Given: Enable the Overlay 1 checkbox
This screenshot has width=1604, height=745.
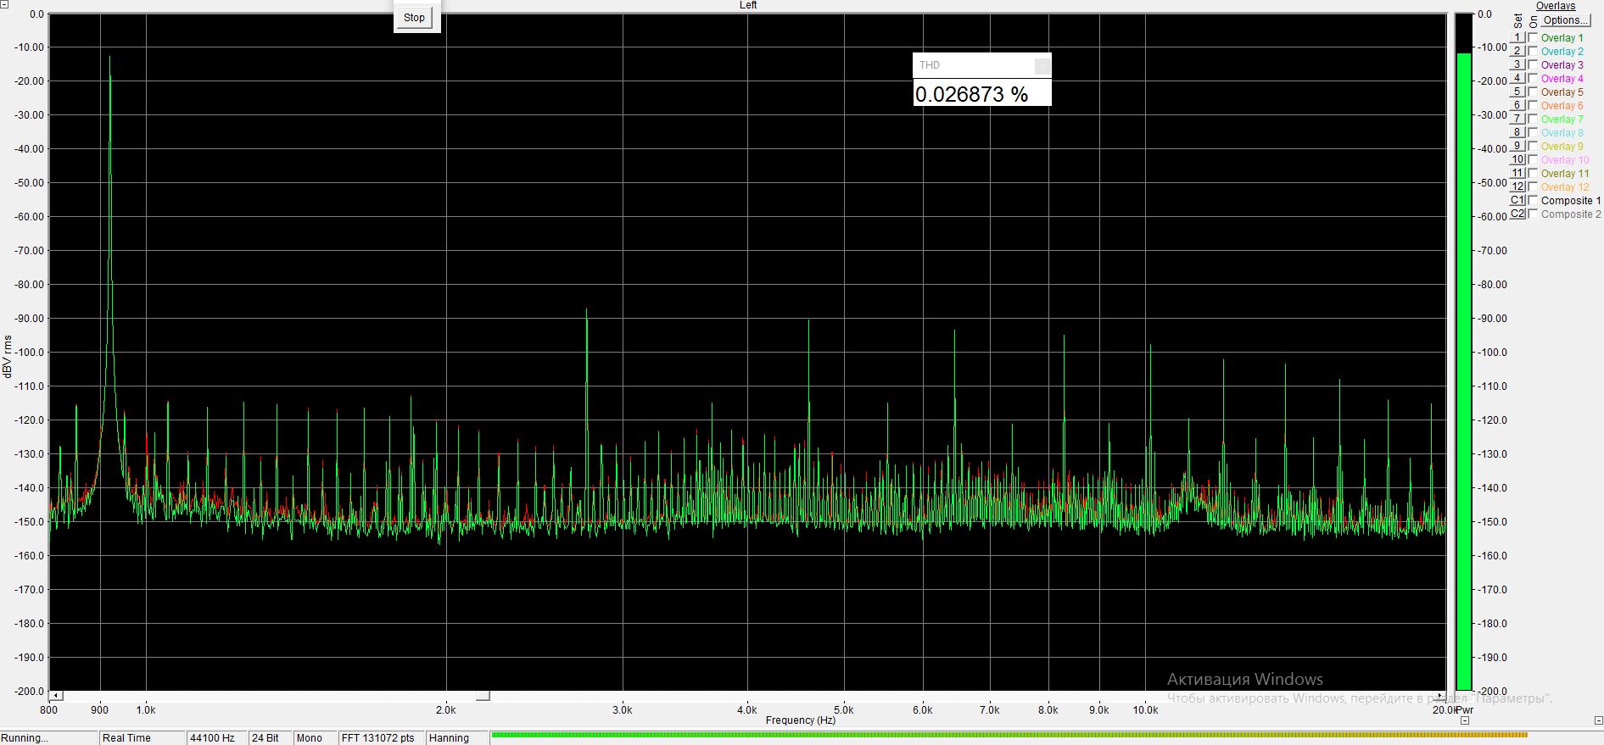Looking at the screenshot, I should [x=1533, y=37].
